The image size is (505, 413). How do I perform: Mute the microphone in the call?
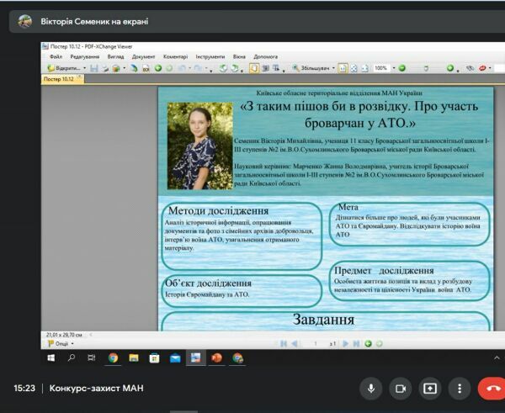click(369, 389)
